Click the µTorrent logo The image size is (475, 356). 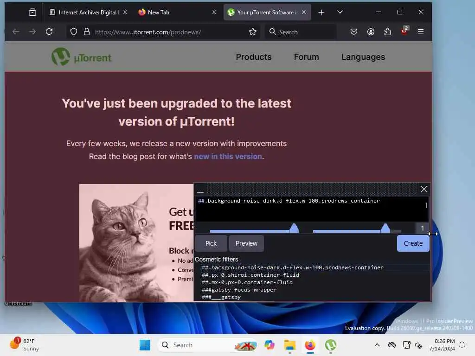(81, 57)
